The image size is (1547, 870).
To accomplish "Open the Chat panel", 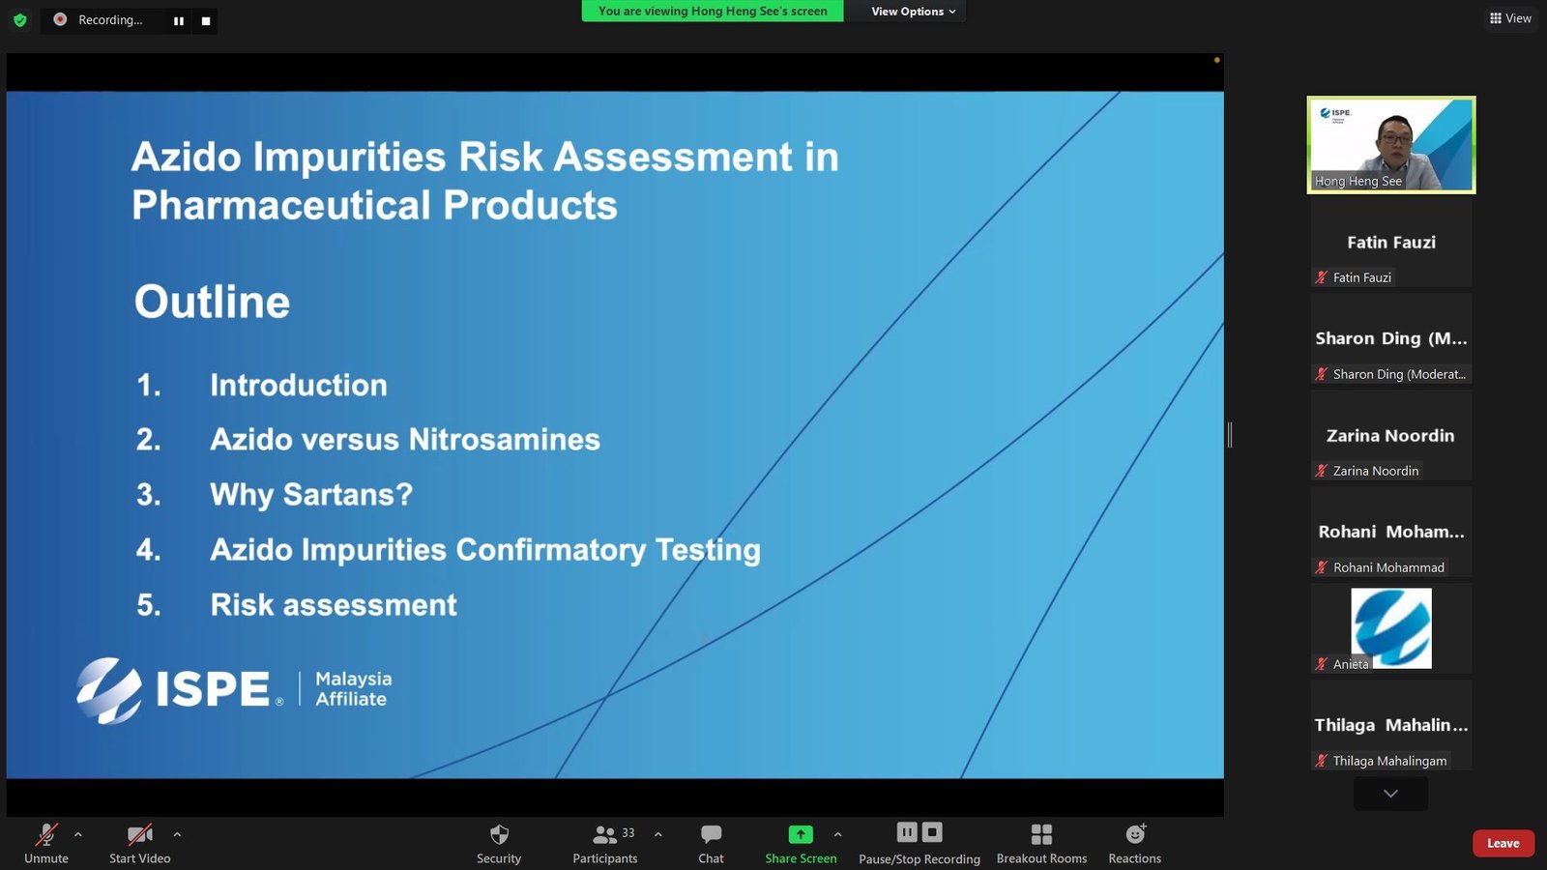I will coord(711,835).
